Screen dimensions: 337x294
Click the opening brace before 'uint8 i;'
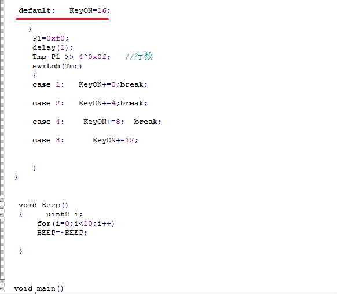(21, 214)
